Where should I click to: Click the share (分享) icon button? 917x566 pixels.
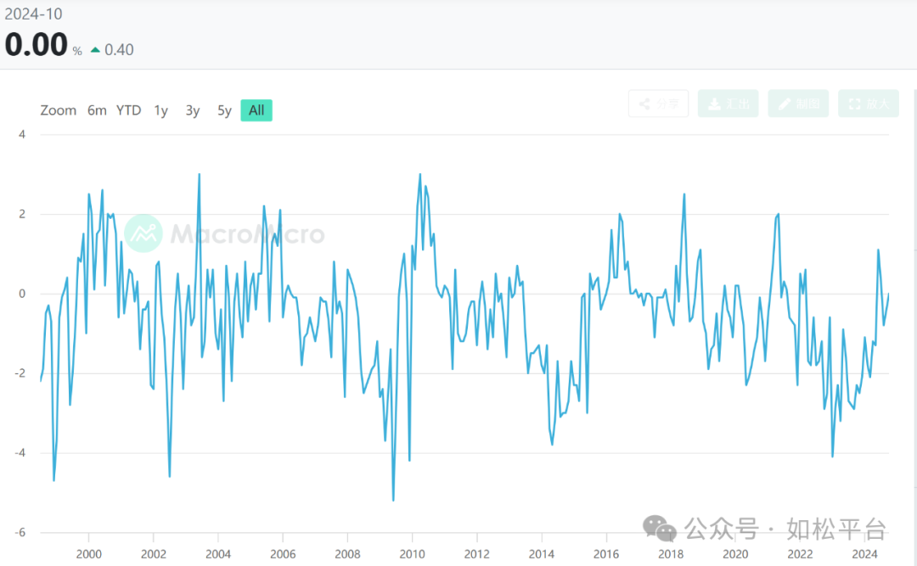645,104
